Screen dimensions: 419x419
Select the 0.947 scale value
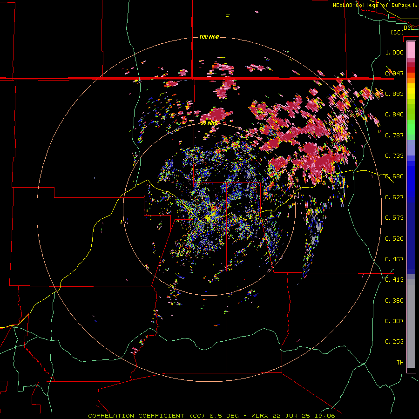pos(394,73)
